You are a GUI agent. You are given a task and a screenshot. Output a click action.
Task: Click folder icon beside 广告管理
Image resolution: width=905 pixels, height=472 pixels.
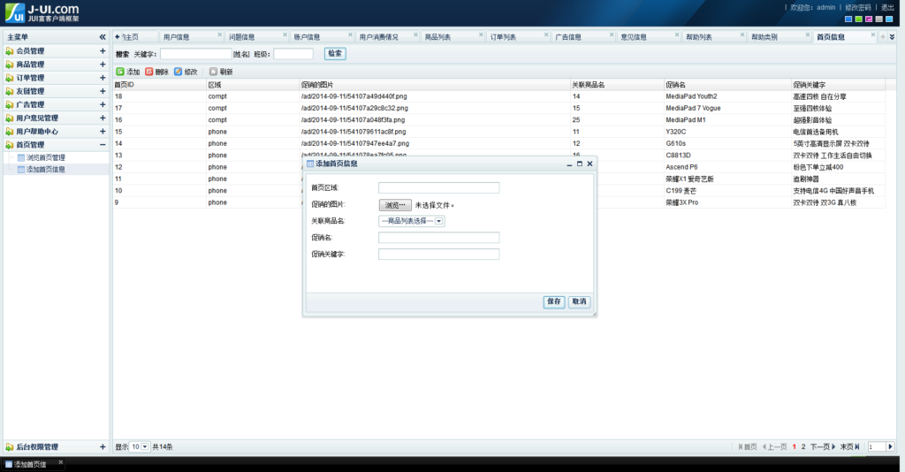click(x=10, y=104)
